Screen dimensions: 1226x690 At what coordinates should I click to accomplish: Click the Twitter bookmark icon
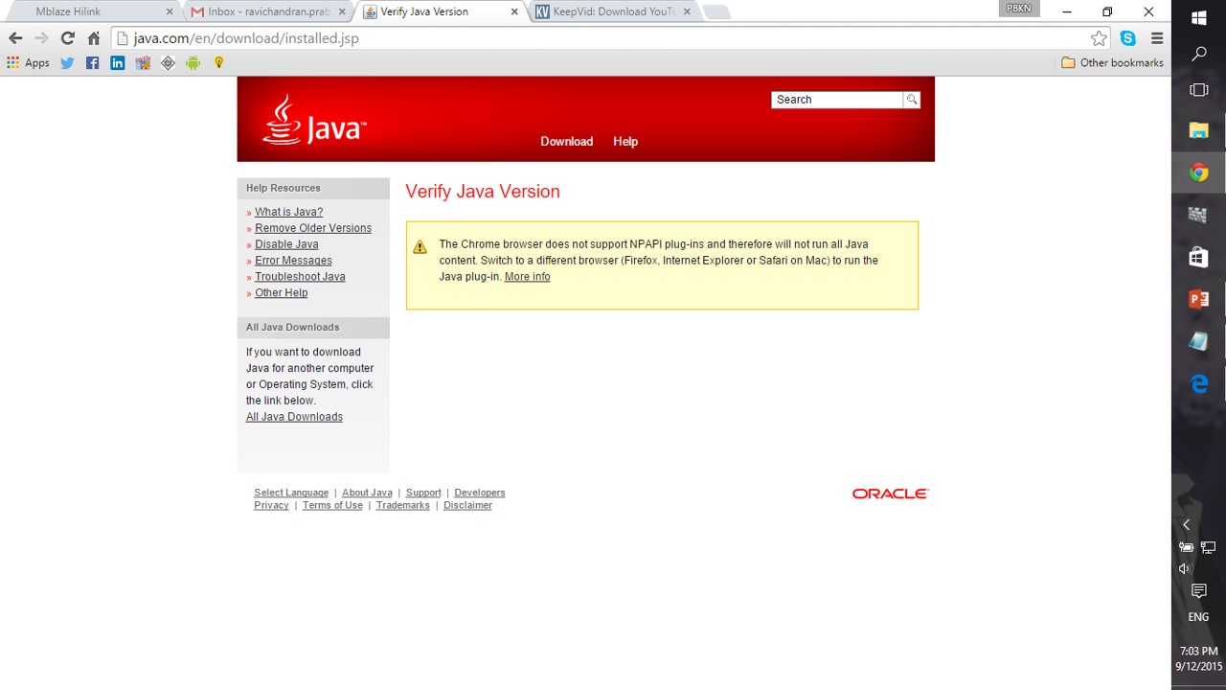click(x=67, y=63)
